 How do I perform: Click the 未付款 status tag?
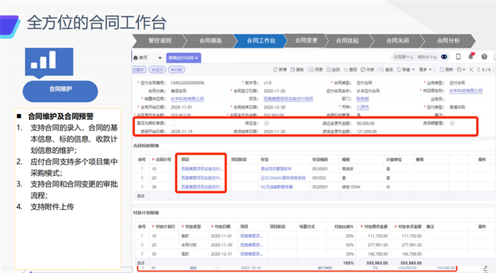(x=176, y=69)
